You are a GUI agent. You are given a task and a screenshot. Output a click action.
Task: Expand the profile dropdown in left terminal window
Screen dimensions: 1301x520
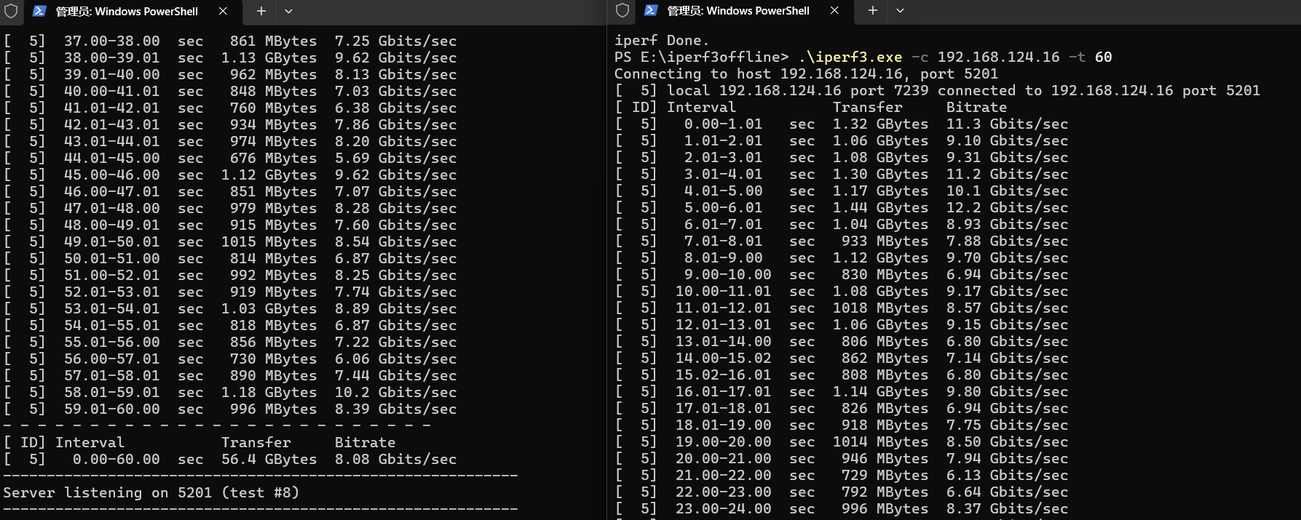point(289,11)
